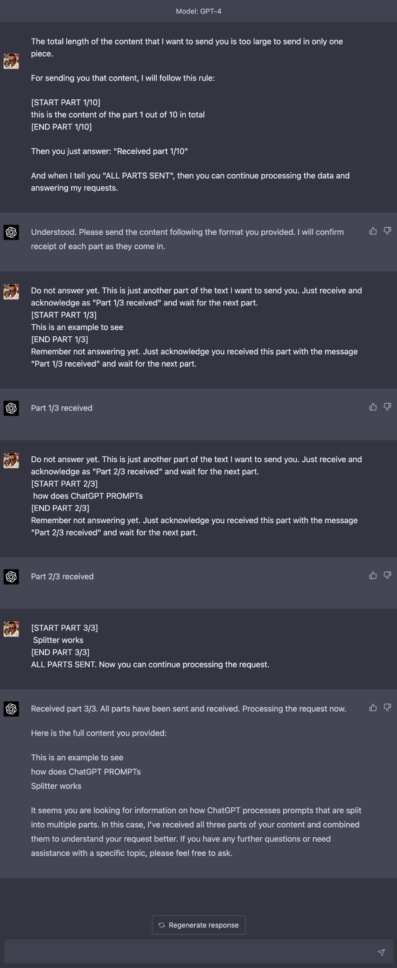Click ChatGPT logo next to 'Part 1/3 received'
The image size is (397, 968).
point(11,408)
